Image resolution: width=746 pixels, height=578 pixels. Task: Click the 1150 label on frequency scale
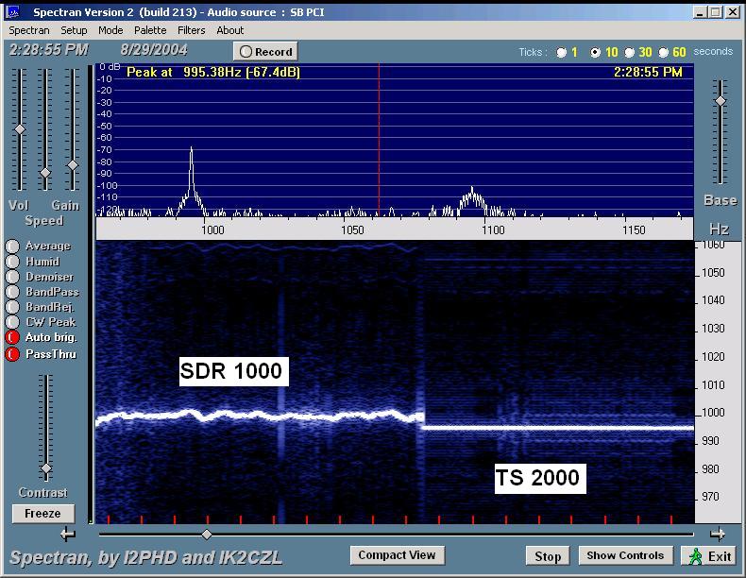pyautogui.click(x=634, y=230)
